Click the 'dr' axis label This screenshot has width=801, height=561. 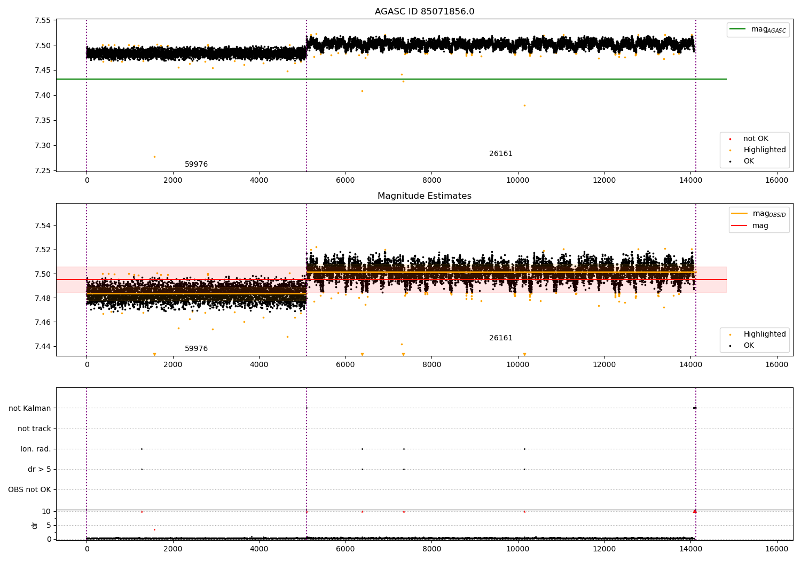point(35,525)
